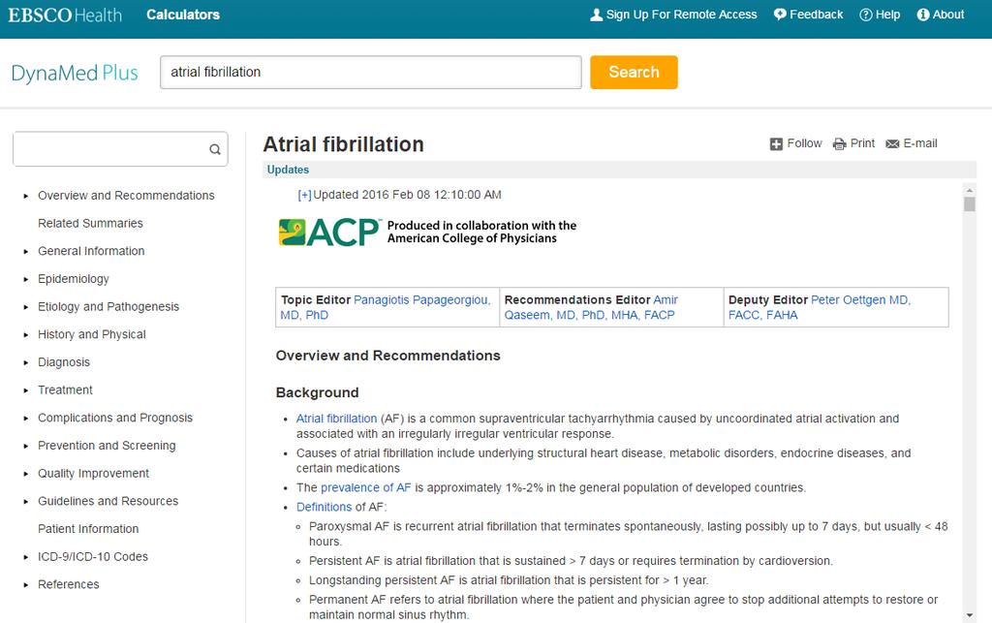Viewport: 992px width, 623px height.
Task: Click the About info icon
Action: pyautogui.click(x=923, y=15)
